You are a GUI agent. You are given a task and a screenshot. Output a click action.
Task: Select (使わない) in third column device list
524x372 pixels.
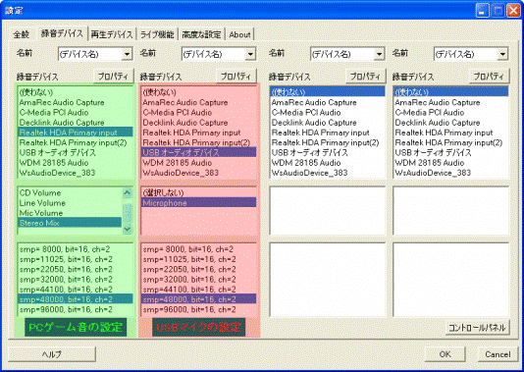pyautogui.click(x=328, y=92)
